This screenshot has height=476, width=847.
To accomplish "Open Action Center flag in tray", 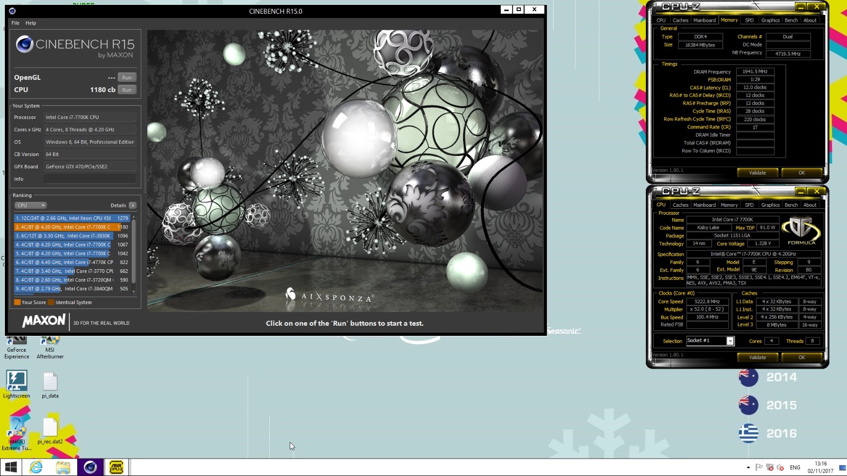I will click(x=759, y=467).
